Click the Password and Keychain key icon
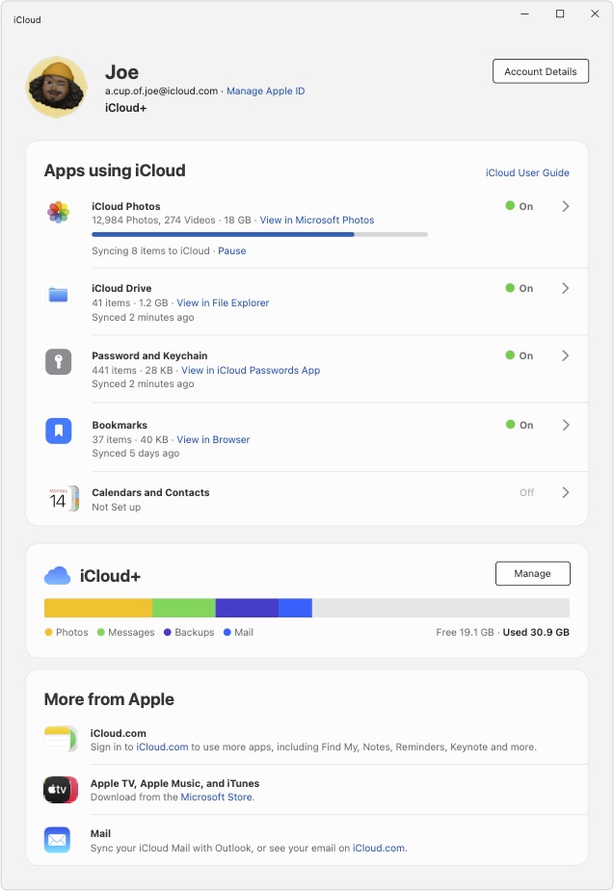 [x=59, y=362]
